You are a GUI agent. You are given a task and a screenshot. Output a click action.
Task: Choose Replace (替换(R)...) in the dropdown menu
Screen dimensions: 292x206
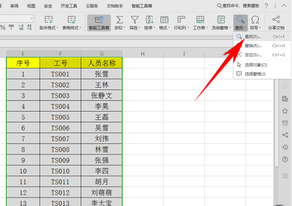click(x=262, y=46)
